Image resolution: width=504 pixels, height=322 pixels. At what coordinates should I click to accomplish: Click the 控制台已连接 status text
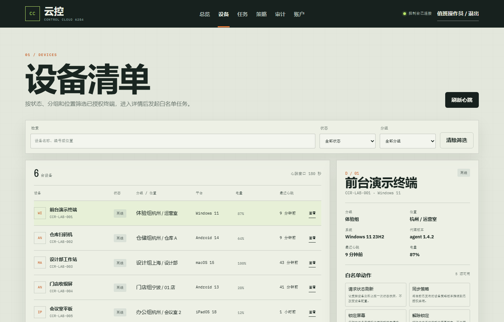point(420,14)
